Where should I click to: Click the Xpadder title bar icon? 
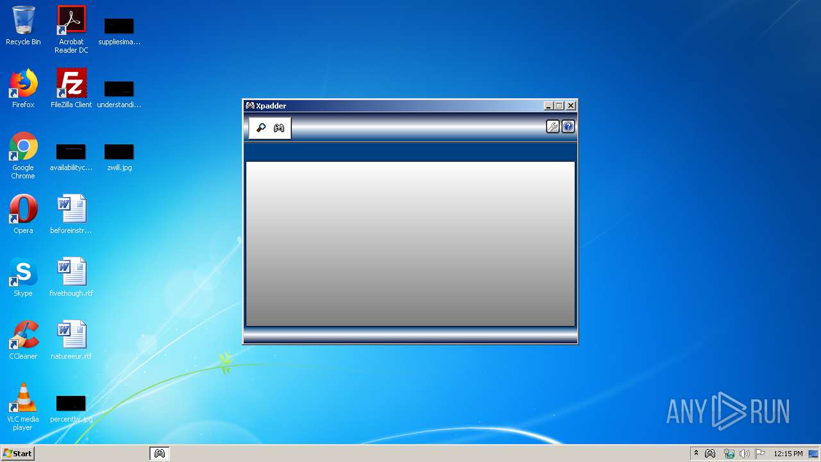click(x=250, y=106)
